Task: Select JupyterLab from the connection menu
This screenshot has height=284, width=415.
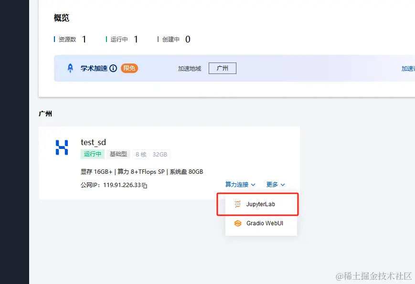Action: pos(261,204)
